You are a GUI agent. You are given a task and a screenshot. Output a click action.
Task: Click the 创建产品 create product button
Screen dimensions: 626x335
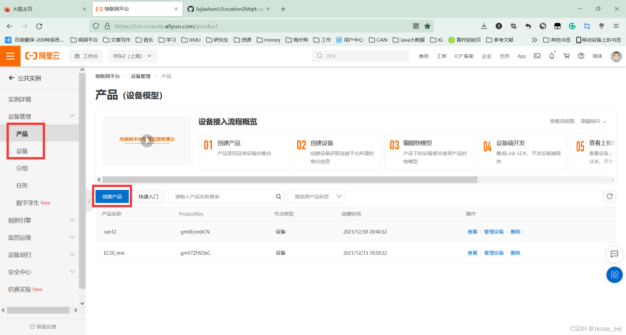click(112, 196)
